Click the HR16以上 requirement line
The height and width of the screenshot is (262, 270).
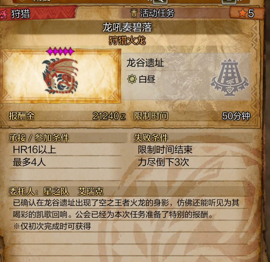click(34, 150)
